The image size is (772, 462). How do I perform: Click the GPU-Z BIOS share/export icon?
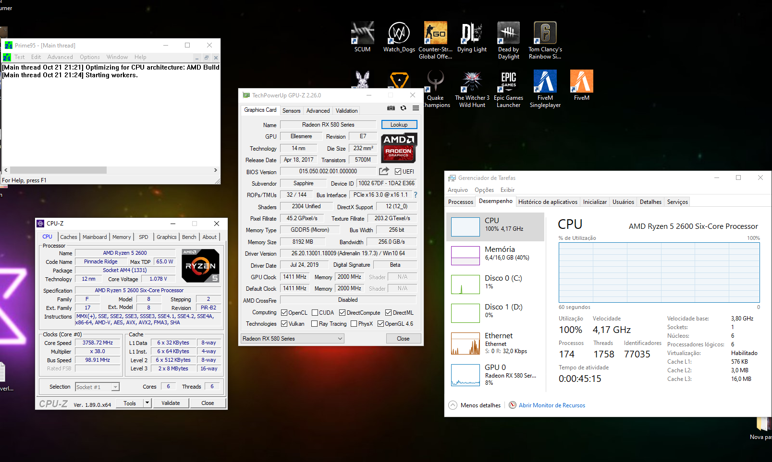[384, 171]
